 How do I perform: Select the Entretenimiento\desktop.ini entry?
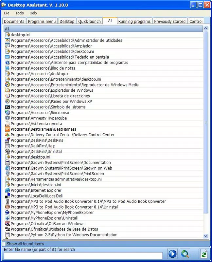coord(104,79)
